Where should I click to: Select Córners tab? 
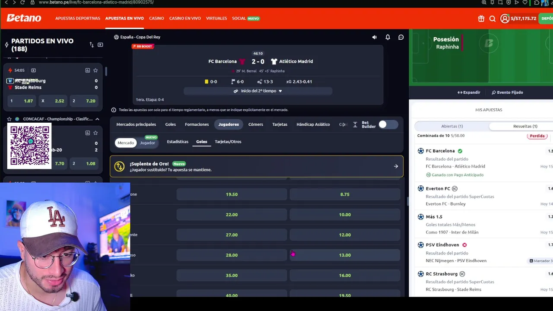255,124
